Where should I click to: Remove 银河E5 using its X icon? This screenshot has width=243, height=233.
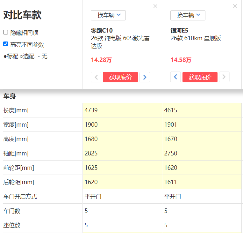[x=235, y=6]
